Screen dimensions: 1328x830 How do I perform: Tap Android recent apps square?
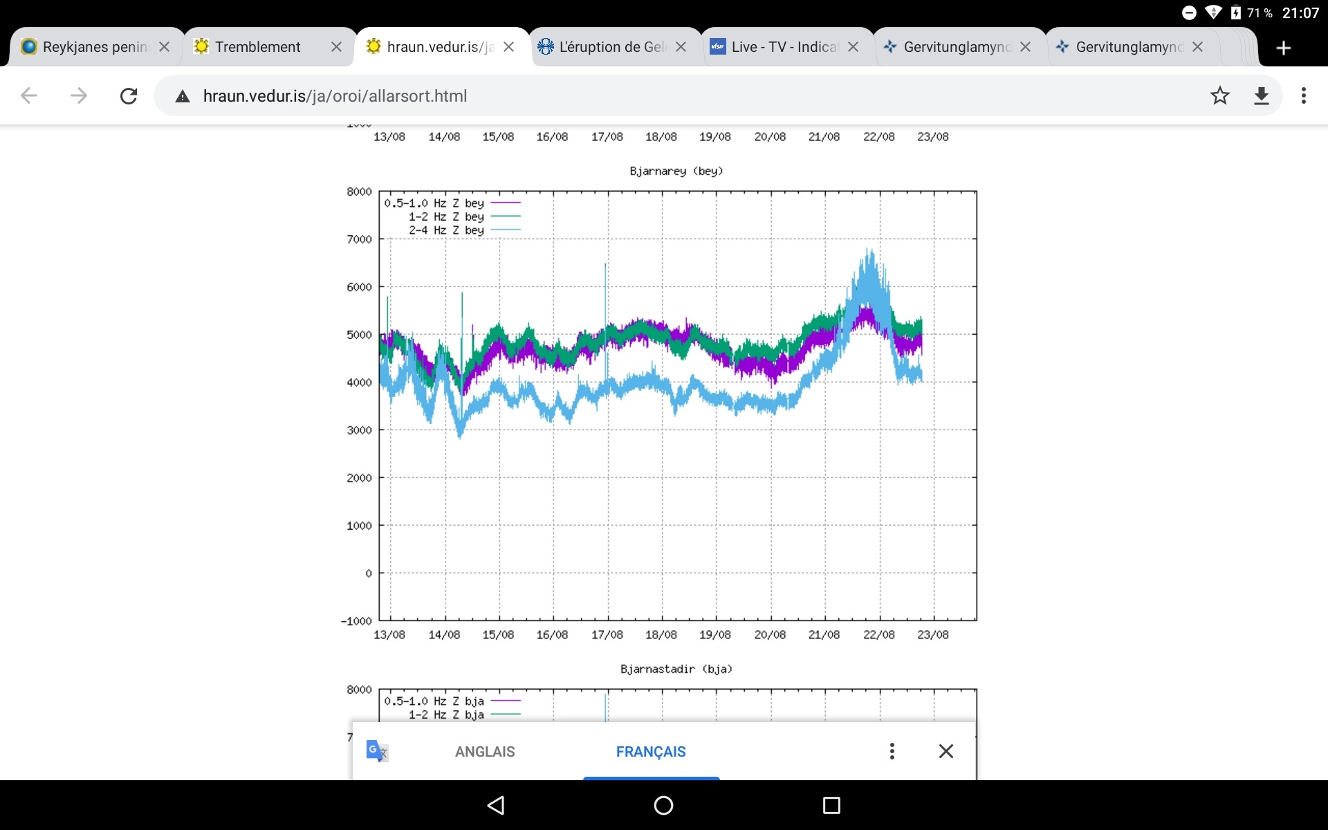pos(831,805)
